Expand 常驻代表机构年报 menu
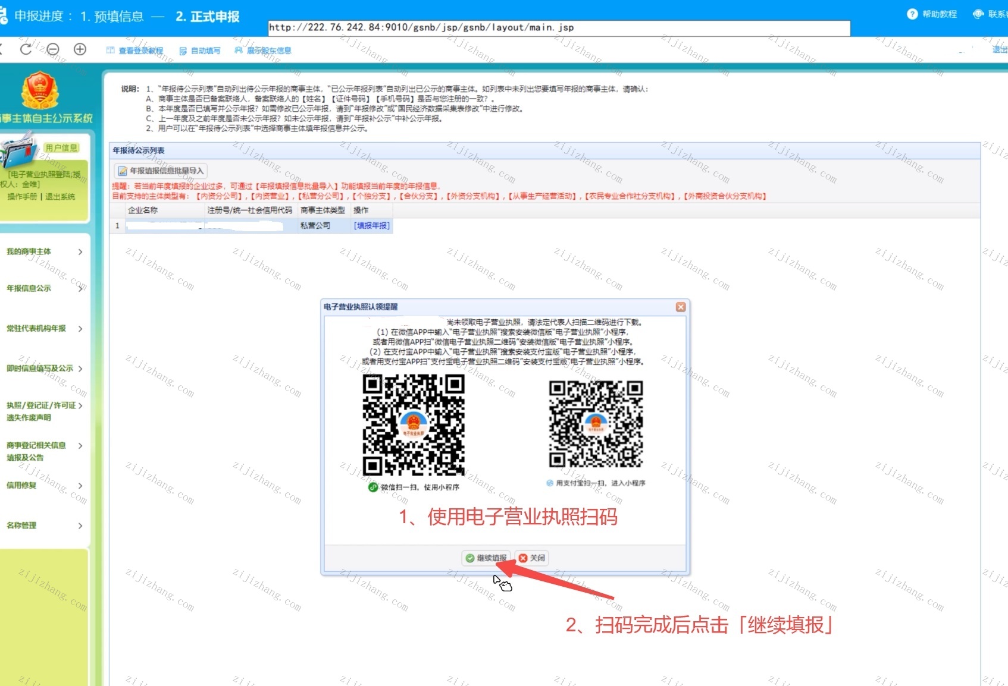1008x686 pixels. tap(45, 328)
